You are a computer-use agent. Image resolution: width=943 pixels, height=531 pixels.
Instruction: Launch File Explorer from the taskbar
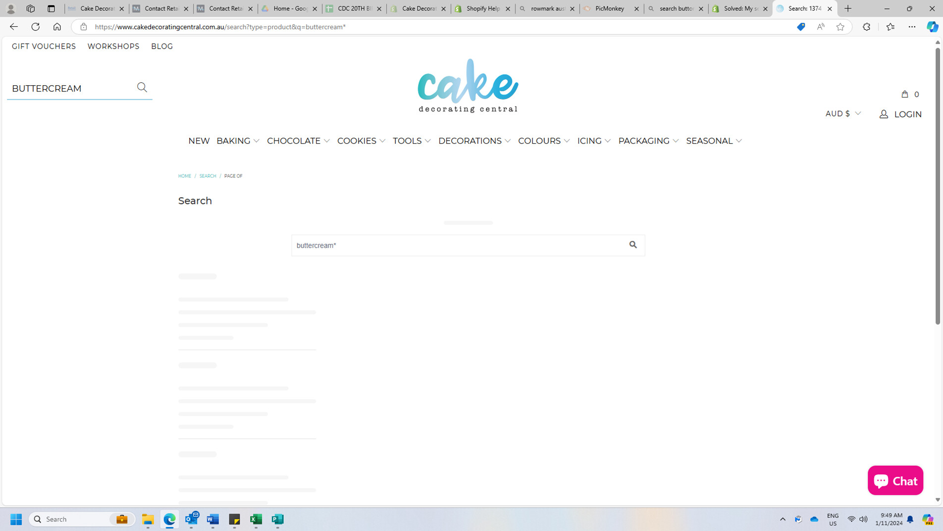(x=148, y=519)
